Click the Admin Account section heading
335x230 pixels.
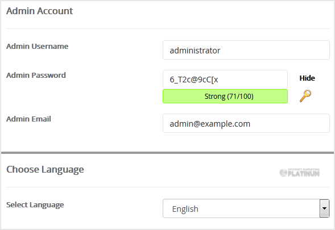coord(39,11)
